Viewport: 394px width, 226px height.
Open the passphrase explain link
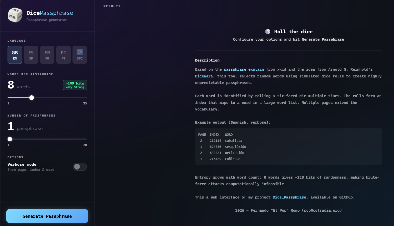click(244, 69)
